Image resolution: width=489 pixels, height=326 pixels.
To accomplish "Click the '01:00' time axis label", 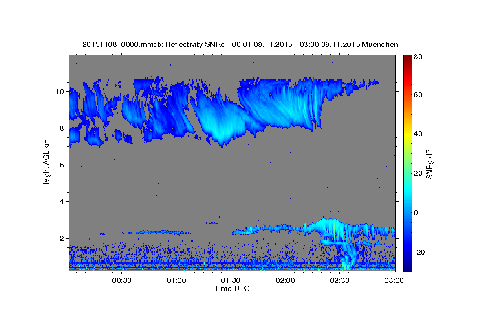I will 176,280.
